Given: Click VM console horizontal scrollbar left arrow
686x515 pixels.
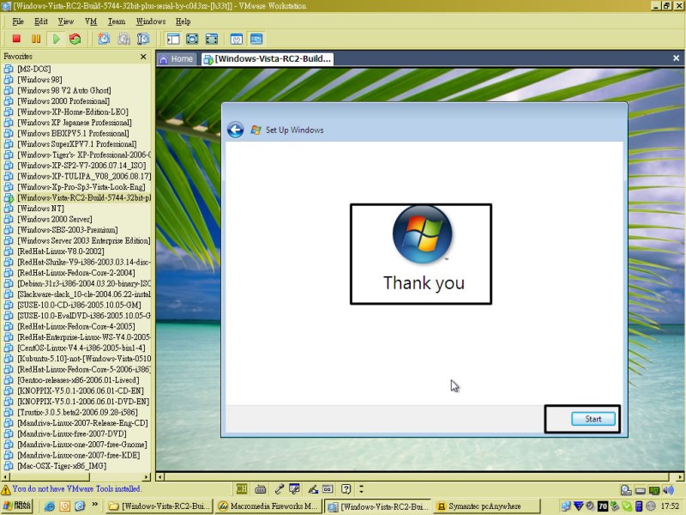Looking at the screenshot, I should point(160,476).
